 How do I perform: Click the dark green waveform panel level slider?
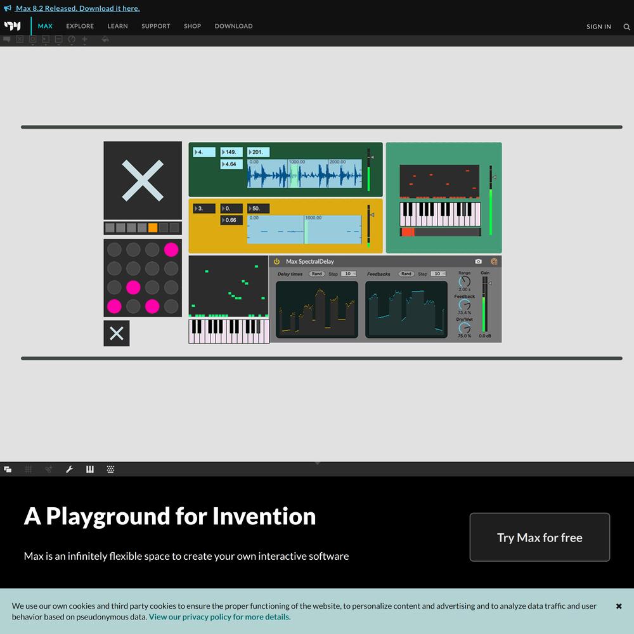(369, 170)
